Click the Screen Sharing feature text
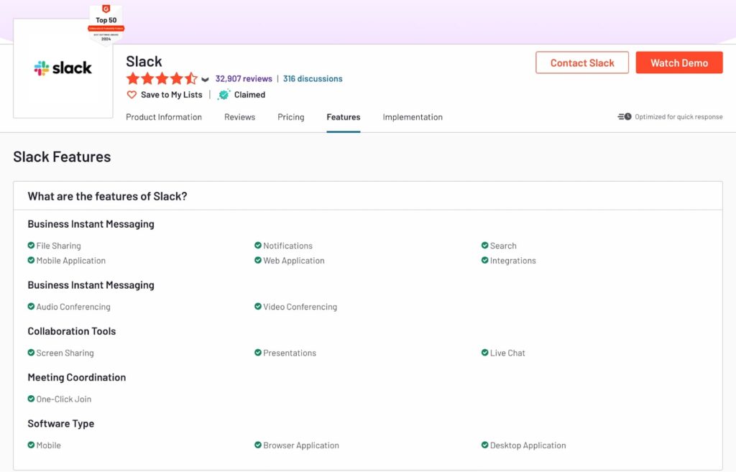Image resolution: width=736 pixels, height=472 pixels. [x=65, y=353]
